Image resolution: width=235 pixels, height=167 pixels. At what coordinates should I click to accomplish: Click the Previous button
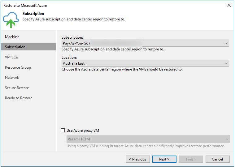(137, 159)
